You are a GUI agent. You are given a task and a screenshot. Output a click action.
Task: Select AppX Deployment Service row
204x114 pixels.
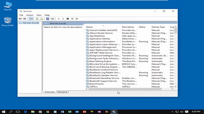point(105,50)
